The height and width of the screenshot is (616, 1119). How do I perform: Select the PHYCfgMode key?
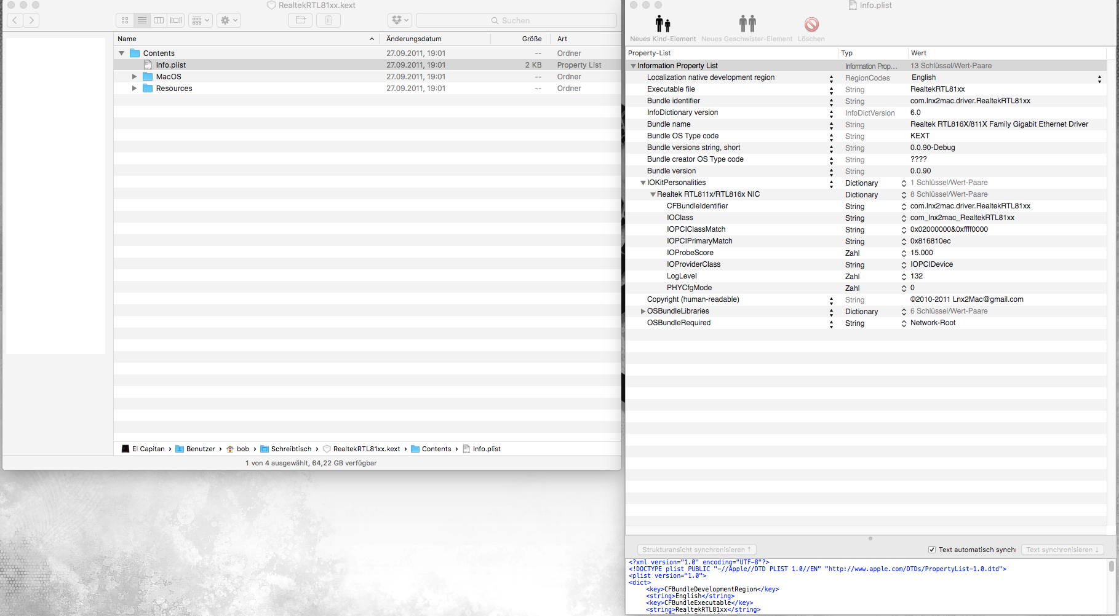(689, 288)
